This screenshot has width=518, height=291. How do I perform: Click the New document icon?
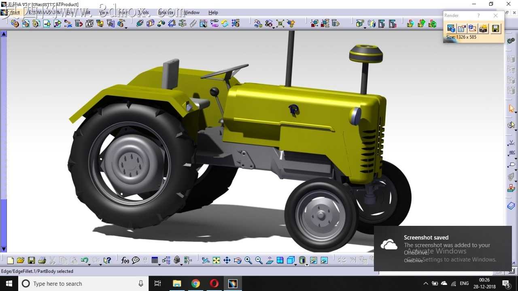[x=10, y=260]
